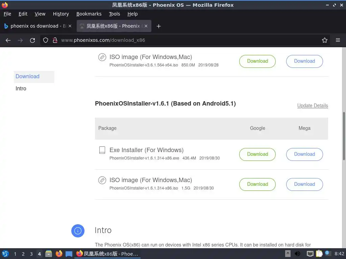Click the removable media eject tray icon

[288, 254]
